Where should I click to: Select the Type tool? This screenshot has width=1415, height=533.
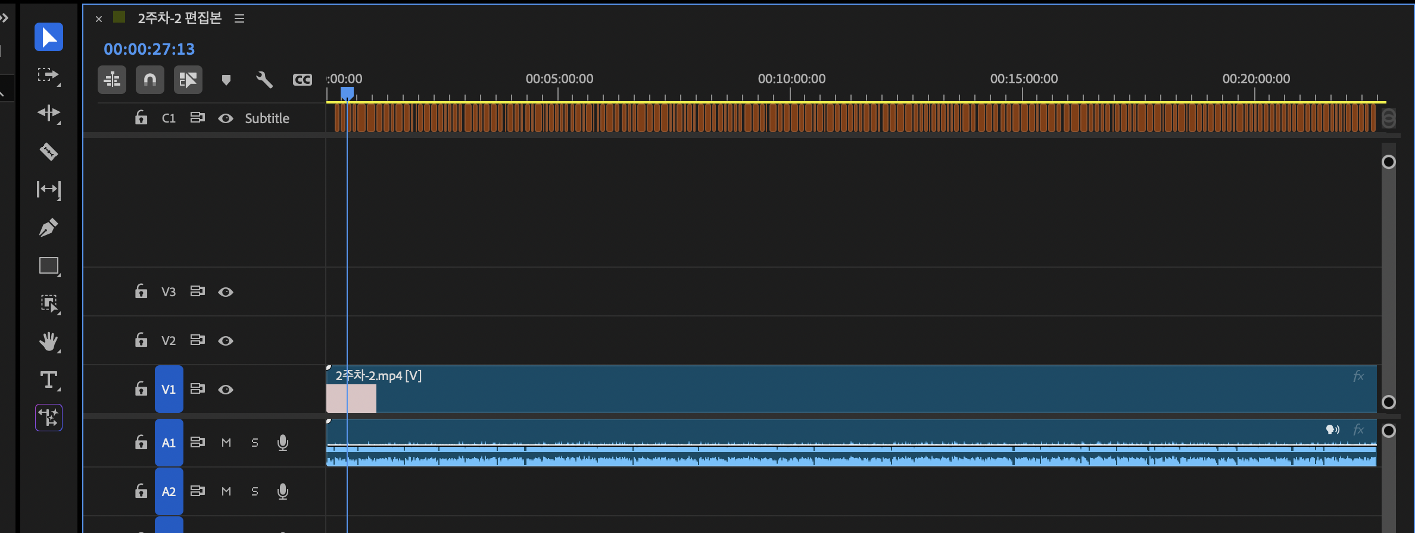pyautogui.click(x=49, y=380)
